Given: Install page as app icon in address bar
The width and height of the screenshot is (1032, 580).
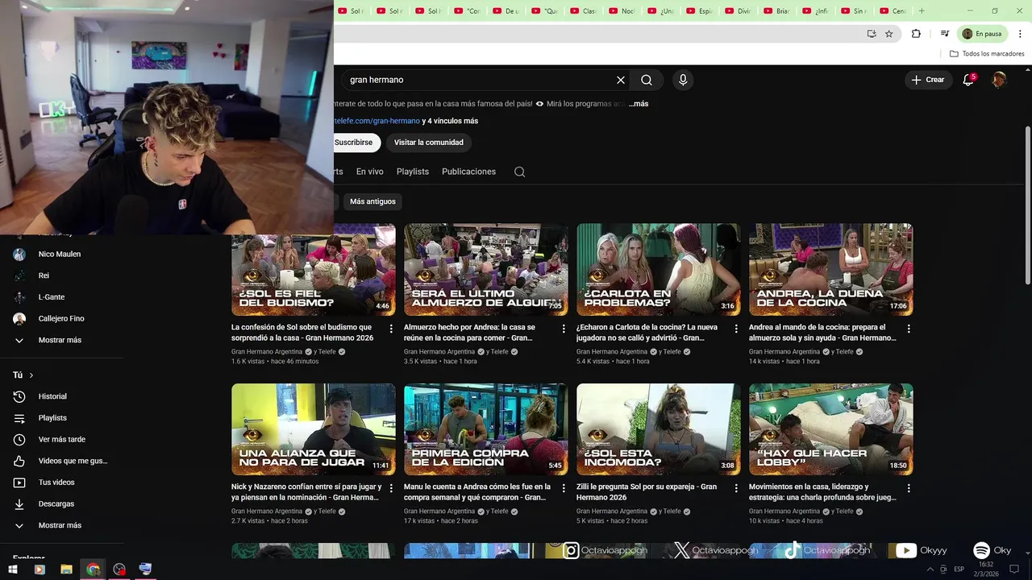Looking at the screenshot, I should point(872,34).
